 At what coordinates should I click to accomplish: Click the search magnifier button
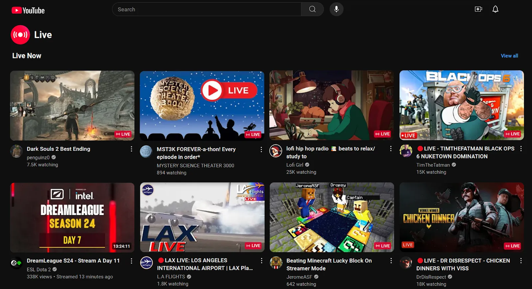point(312,9)
